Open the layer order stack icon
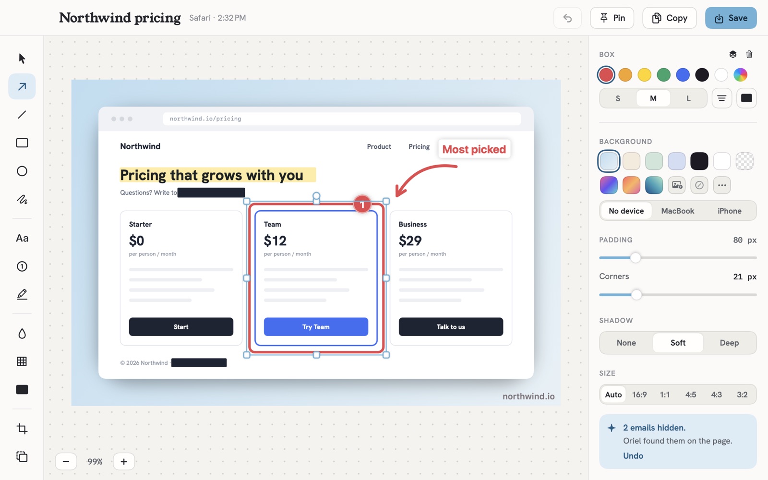The width and height of the screenshot is (768, 480). click(733, 54)
